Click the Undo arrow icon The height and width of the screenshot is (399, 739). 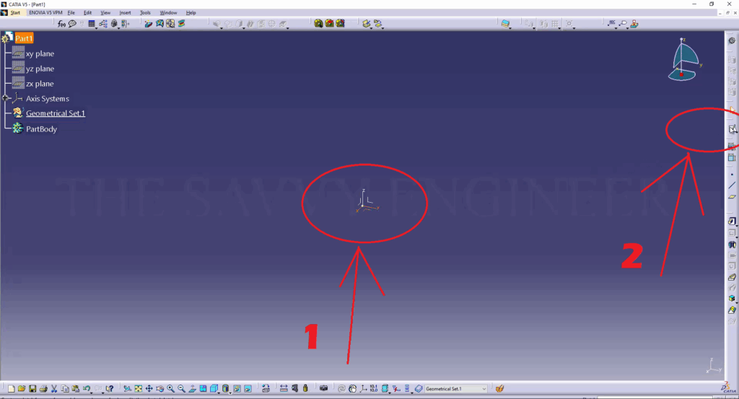point(87,389)
